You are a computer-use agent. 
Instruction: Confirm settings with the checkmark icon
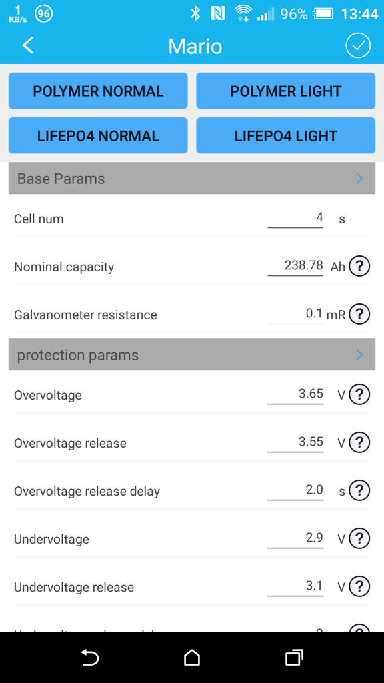358,46
